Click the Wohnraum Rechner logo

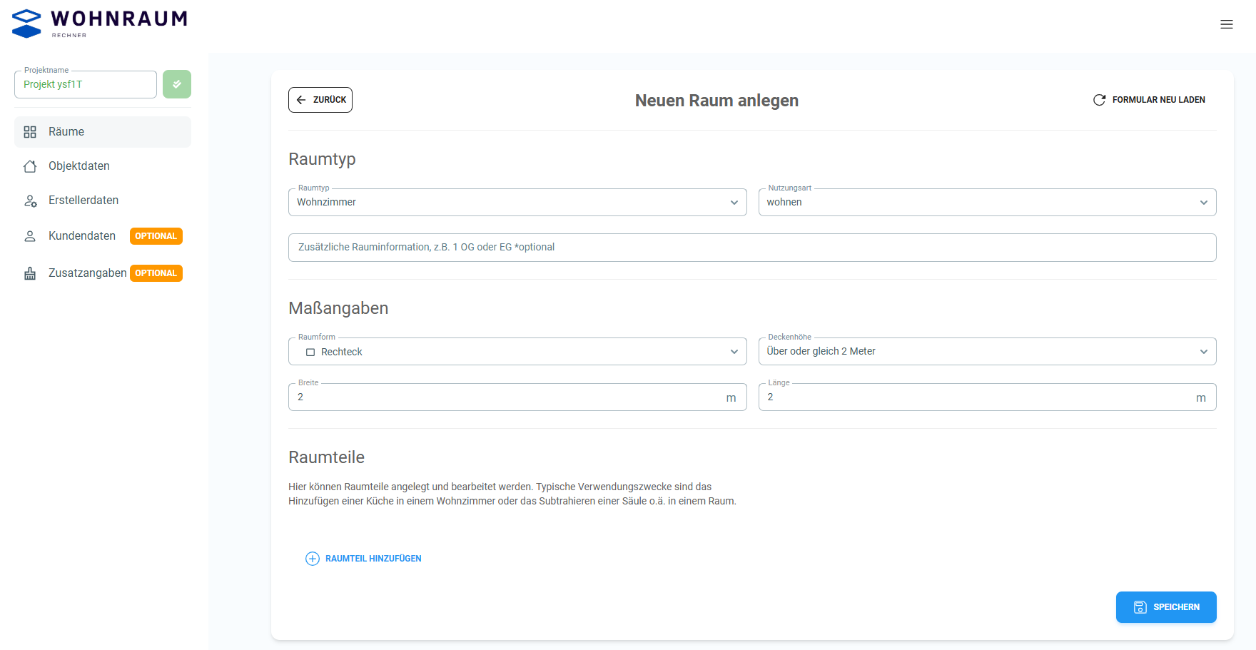tap(100, 24)
